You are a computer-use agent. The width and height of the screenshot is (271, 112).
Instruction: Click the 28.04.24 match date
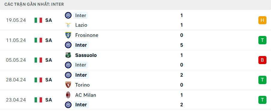(x=16, y=80)
